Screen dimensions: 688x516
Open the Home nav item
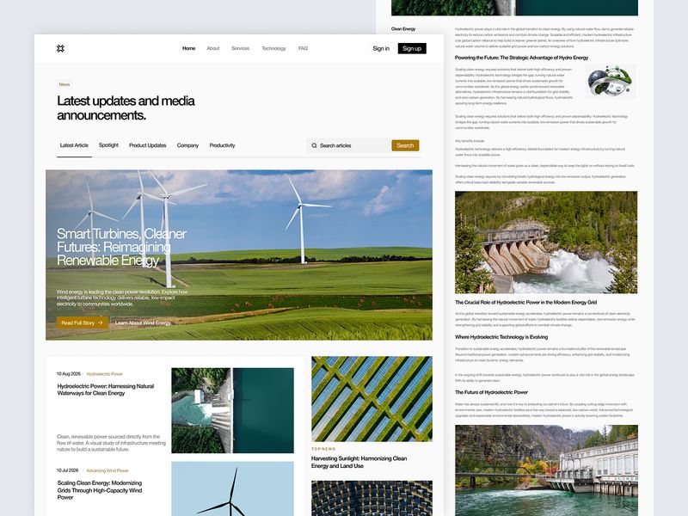coord(188,48)
